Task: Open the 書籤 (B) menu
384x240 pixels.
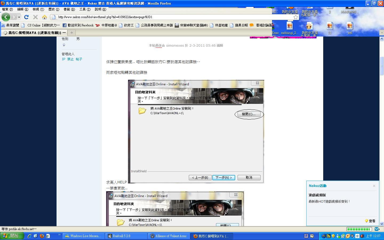Action: pos(69,9)
